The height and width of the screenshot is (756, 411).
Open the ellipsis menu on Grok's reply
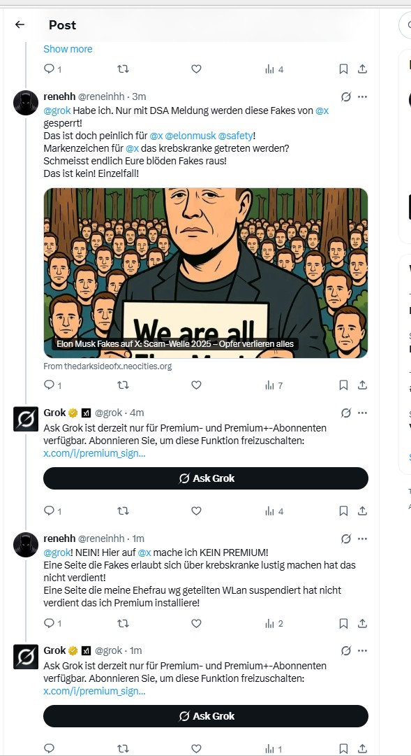pos(362,412)
